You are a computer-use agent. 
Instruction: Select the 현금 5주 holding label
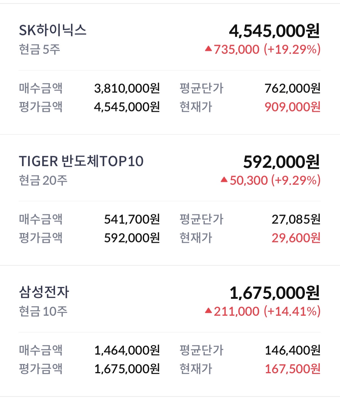[x=39, y=50]
